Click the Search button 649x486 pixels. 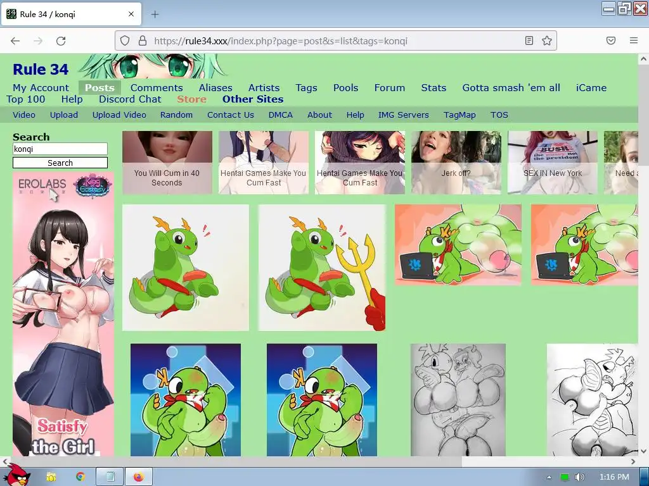click(60, 163)
